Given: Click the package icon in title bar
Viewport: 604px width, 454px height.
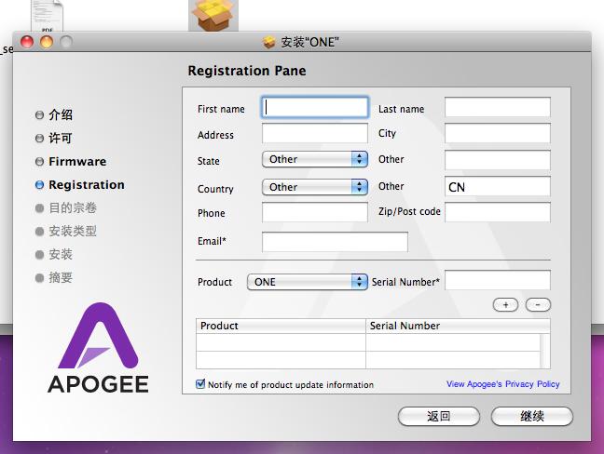Looking at the screenshot, I should tap(268, 42).
